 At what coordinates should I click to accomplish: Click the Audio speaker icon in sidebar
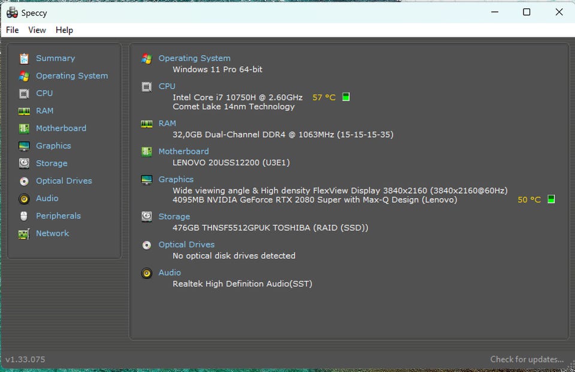tap(24, 199)
